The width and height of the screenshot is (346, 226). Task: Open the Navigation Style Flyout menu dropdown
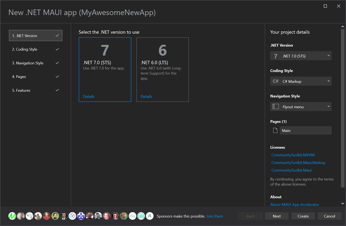pos(301,107)
